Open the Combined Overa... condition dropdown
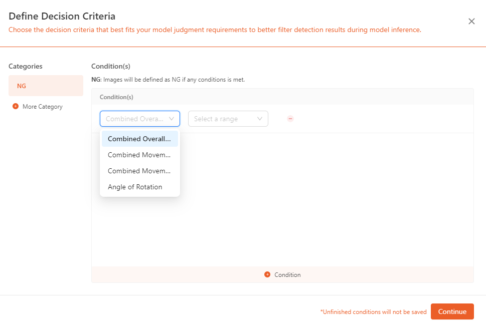 pyautogui.click(x=140, y=119)
